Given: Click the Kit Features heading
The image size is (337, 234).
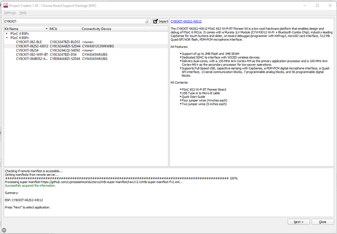Looking at the screenshot, I should (x=179, y=47).
